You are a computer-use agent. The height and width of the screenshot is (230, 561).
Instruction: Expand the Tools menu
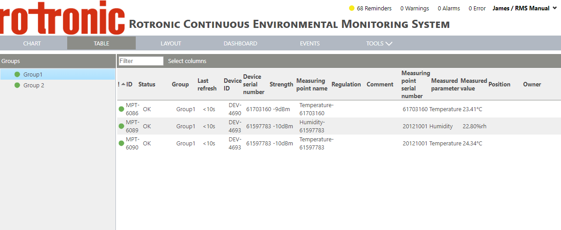(379, 44)
